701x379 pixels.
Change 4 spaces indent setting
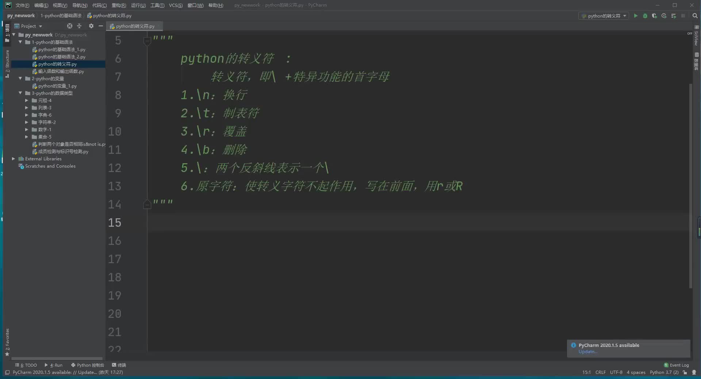pos(636,372)
